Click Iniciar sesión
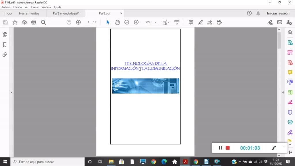Image resolution: width=295 pixels, height=166 pixels. (x=278, y=13)
